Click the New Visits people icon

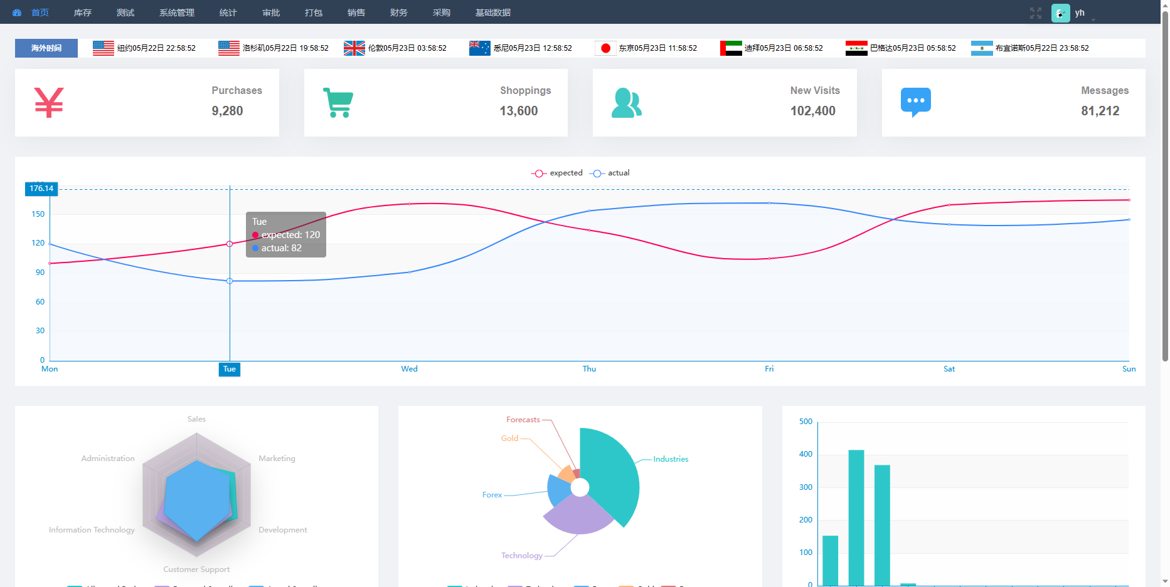[x=627, y=103]
